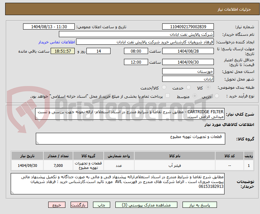Viewport: 260px width, 214px height.
Task: Click the unit cell عدد
Action: (x=119, y=165)
